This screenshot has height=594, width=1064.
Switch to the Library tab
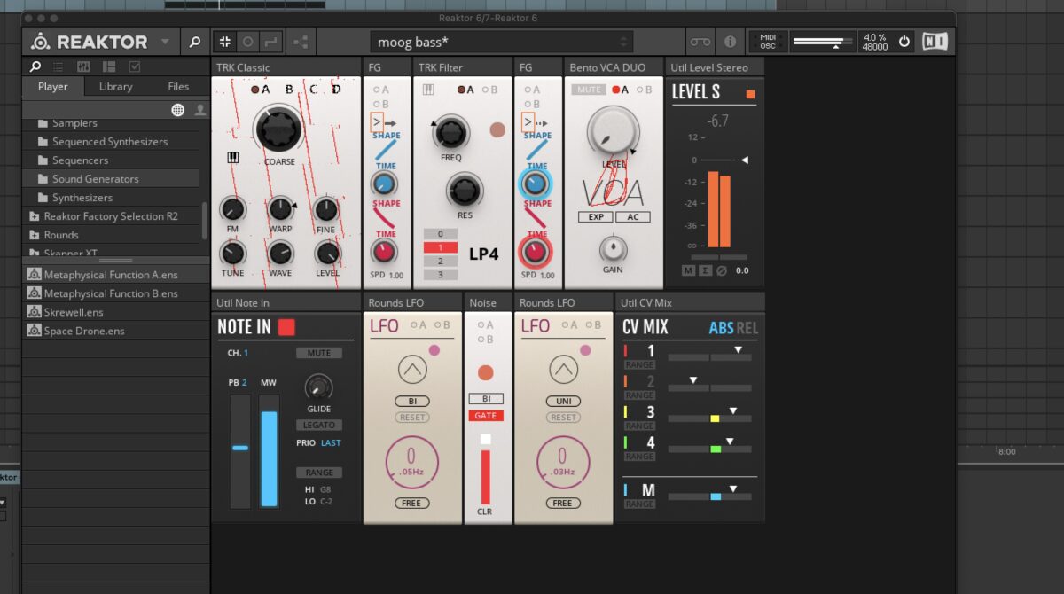(x=115, y=86)
